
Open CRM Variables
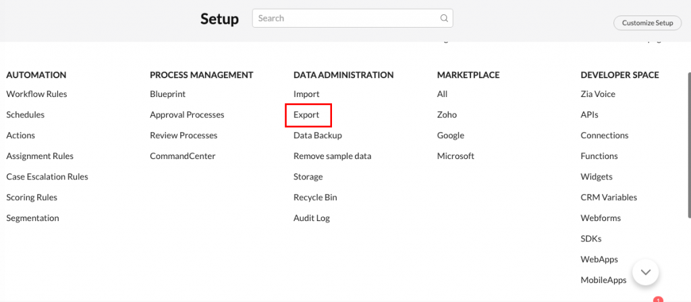point(609,198)
